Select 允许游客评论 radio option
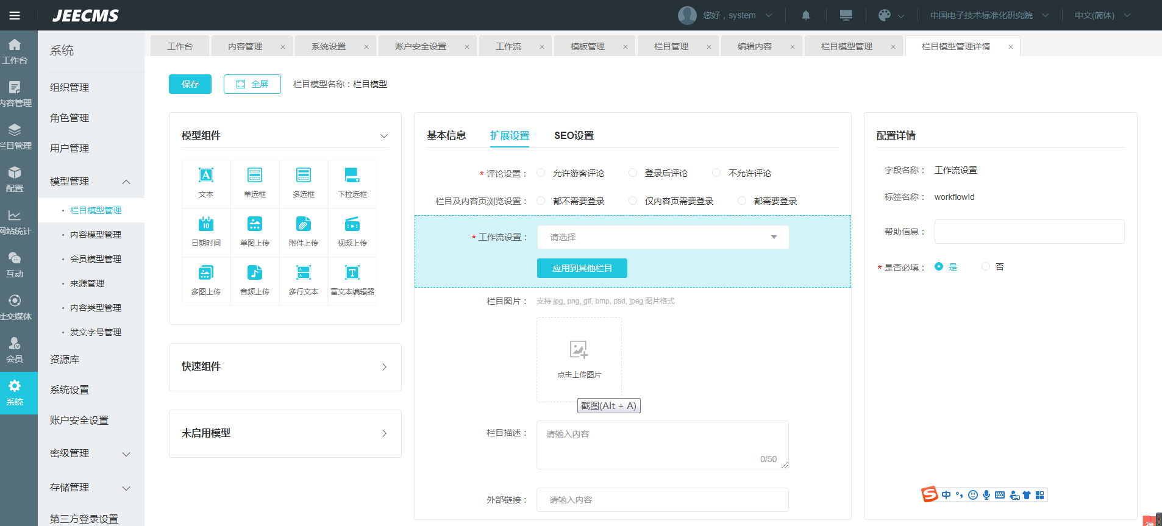The height and width of the screenshot is (526, 1162). (x=541, y=173)
